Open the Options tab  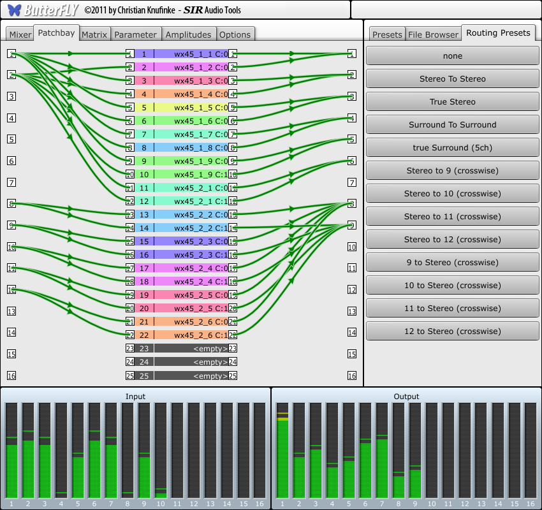pos(235,34)
